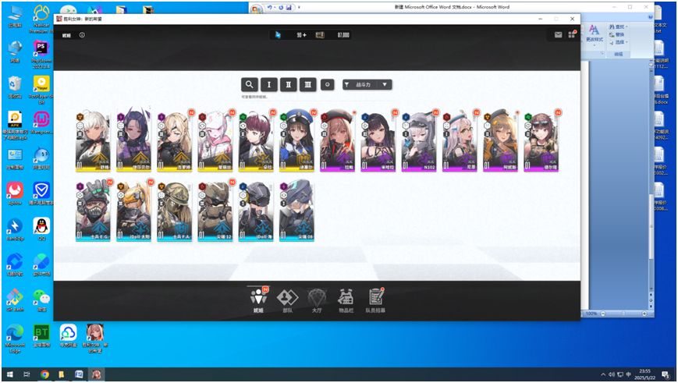Click 更改样式 in the Word ribbon
The height and width of the screenshot is (383, 678).
point(594,34)
